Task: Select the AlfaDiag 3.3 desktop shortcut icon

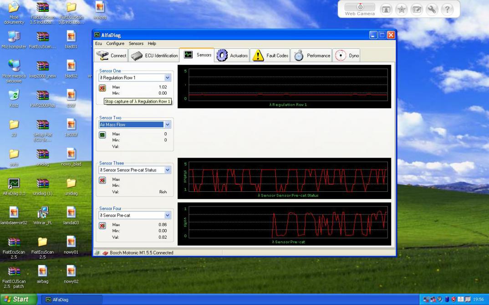Action: tap(14, 184)
